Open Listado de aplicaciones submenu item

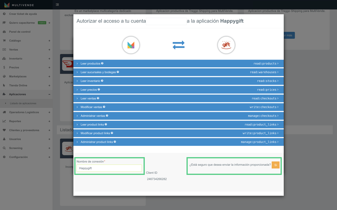23,103
